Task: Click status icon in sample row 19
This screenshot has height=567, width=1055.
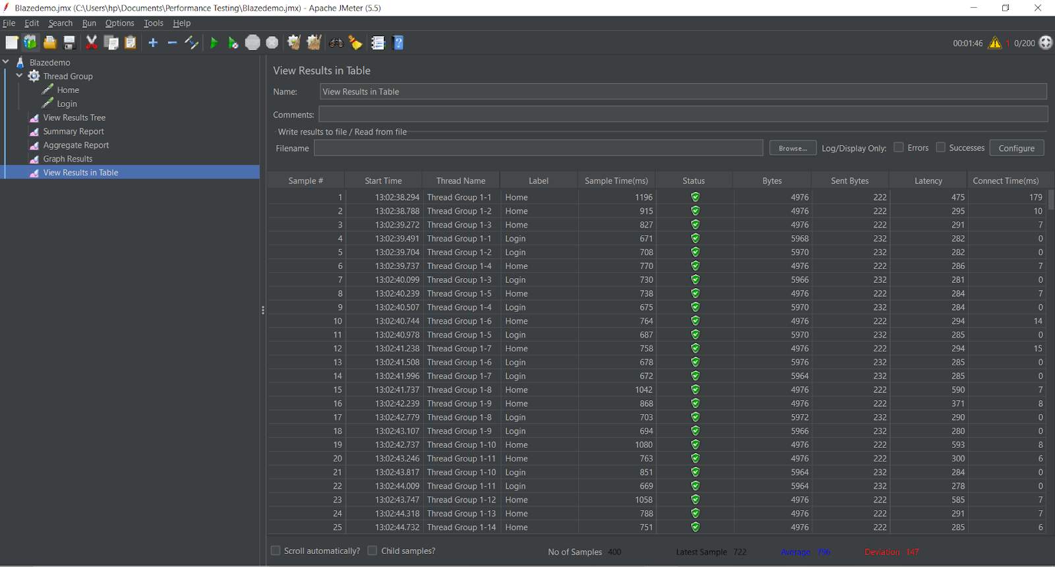Action: tap(695, 444)
